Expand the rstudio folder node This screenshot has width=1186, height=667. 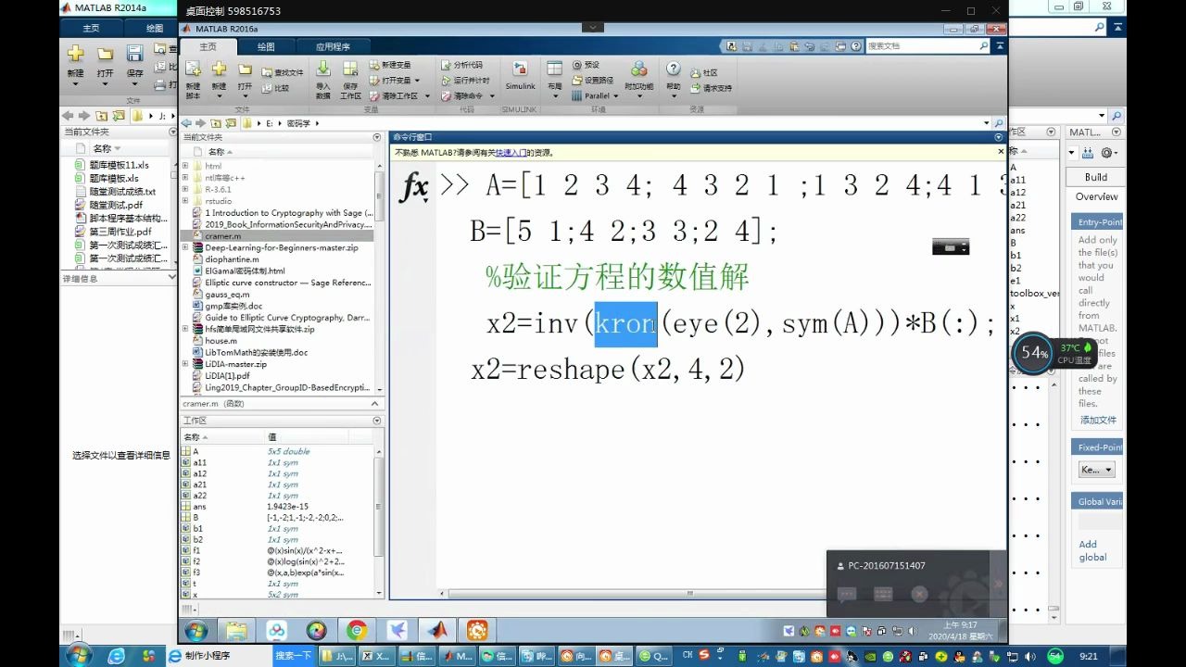tap(185, 201)
